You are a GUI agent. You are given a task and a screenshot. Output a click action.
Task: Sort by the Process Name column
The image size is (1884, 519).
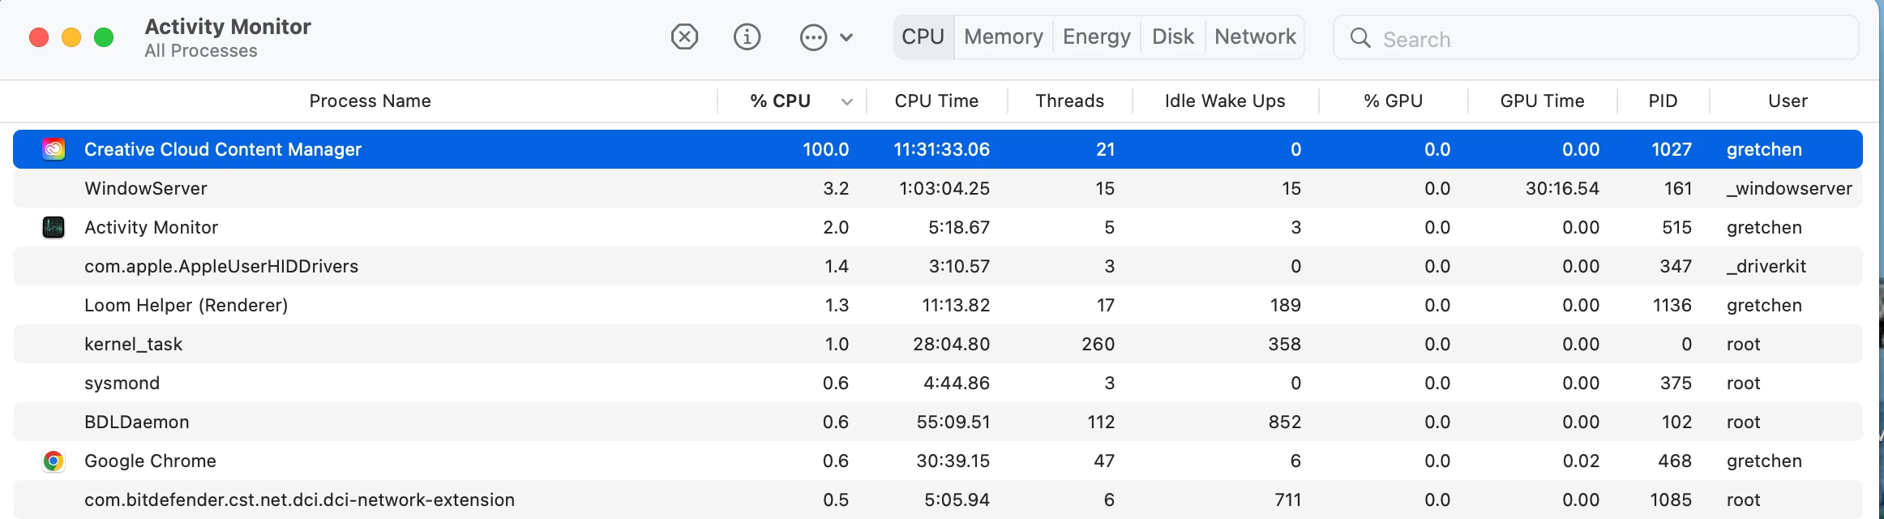point(370,101)
